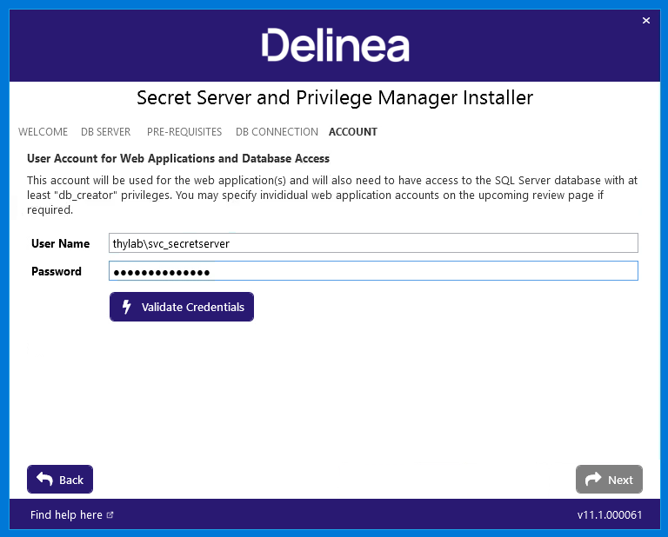Select the DB CONNECTION step tab
Viewport: 668px width, 537px height.
click(277, 132)
